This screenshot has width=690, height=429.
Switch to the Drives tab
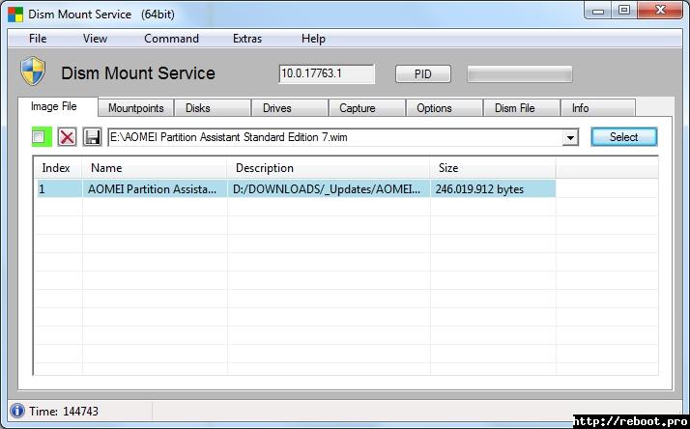290,108
